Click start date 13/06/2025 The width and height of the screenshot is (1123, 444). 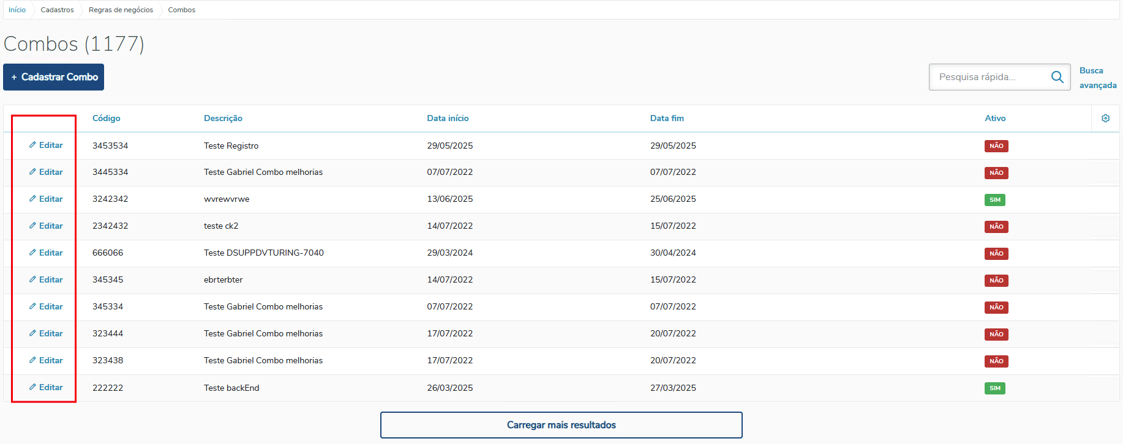coord(450,199)
